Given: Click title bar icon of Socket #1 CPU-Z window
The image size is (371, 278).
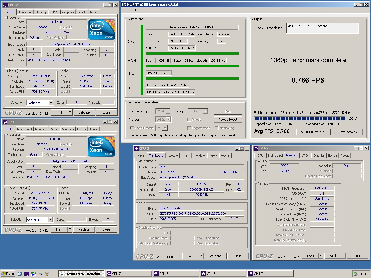Looking at the screenshot, I should pos(5,5).
